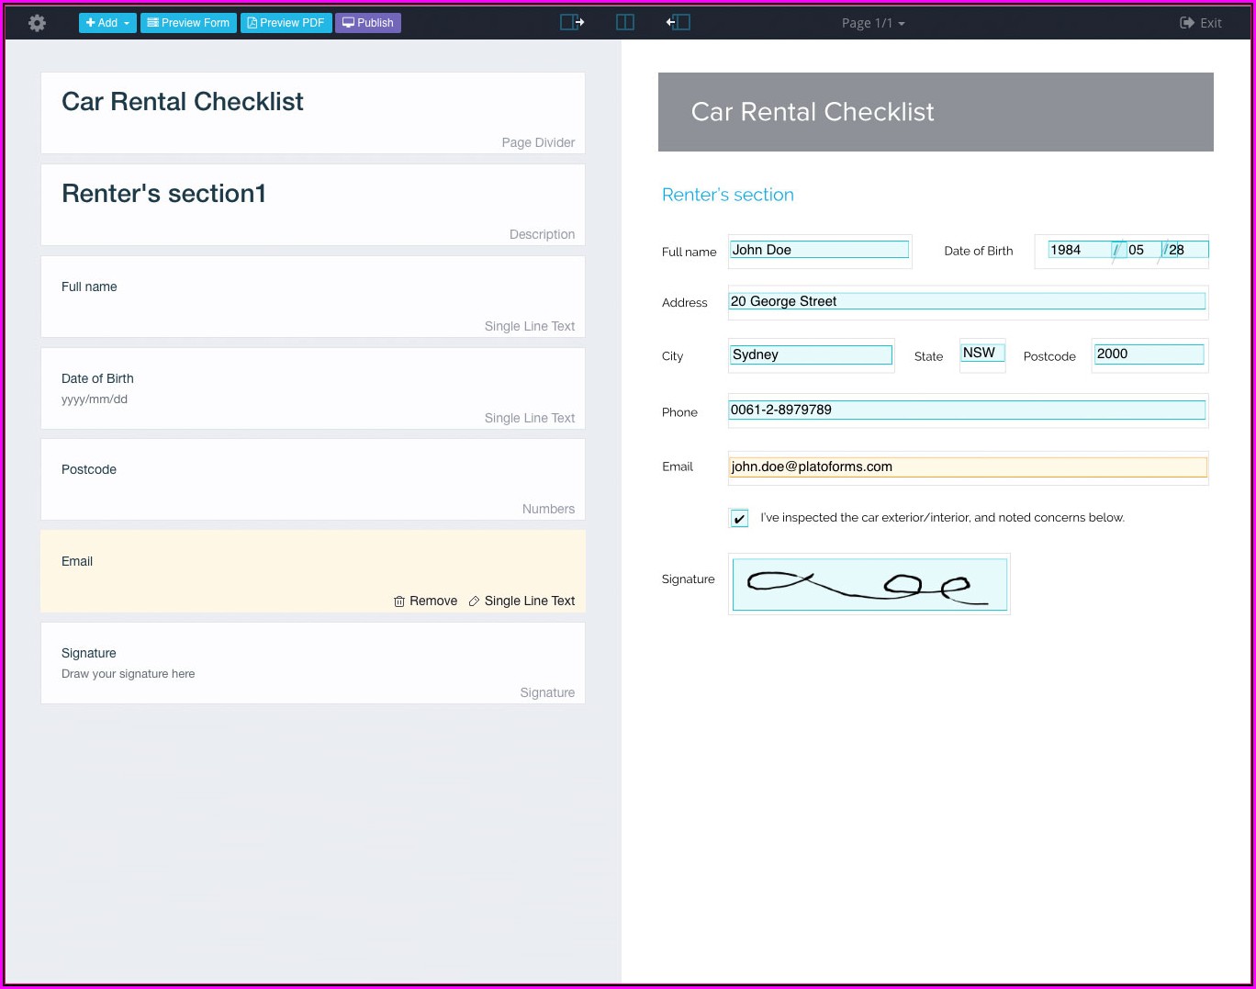Screen dimensions: 1256x989
Task: Select the Postcode field card
Action: click(x=312, y=479)
